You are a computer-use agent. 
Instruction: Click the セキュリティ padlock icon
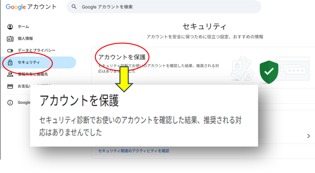point(10,62)
